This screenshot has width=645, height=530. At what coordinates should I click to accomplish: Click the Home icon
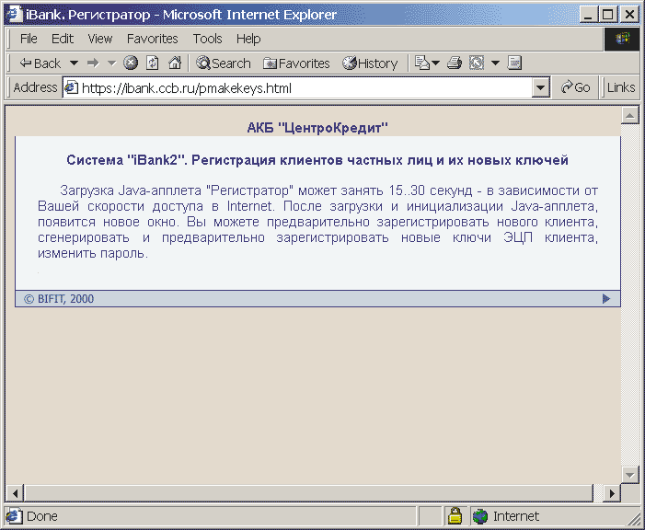point(175,63)
